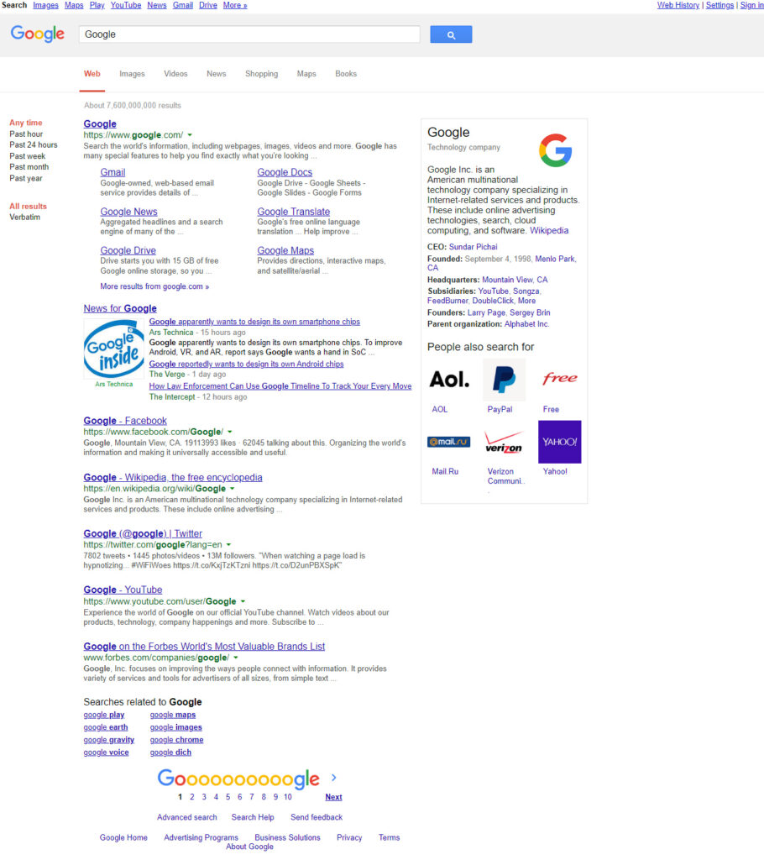
Task: Go to Next results page
Action: coord(333,797)
